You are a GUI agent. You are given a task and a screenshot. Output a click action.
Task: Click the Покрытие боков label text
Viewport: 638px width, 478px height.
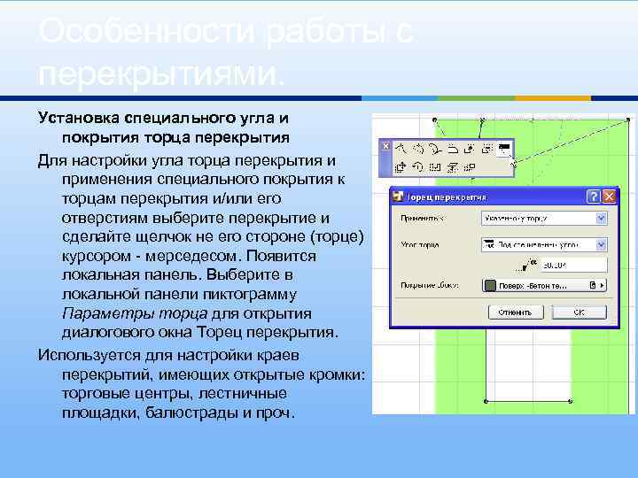pos(430,285)
